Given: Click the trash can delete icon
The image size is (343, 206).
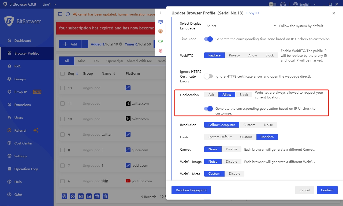Looking at the screenshot, I should click(105, 196).
